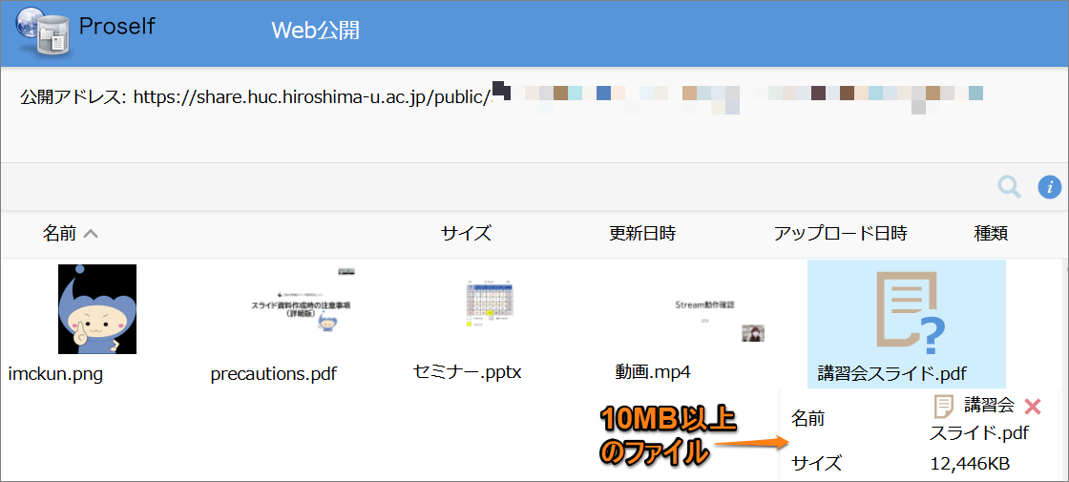Viewport: 1069px width, 482px height.
Task: Click the imckun.png file name
Action: click(55, 374)
